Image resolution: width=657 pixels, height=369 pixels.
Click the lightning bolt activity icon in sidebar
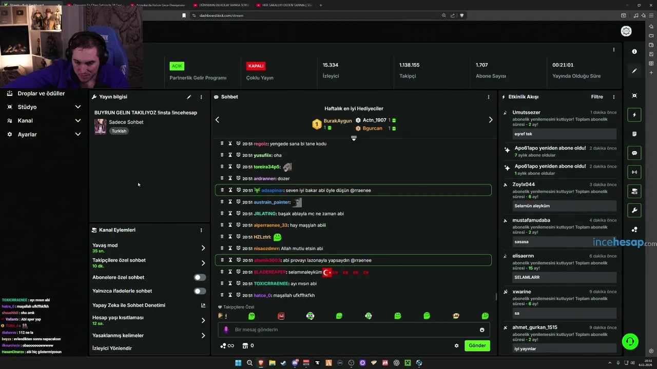pyautogui.click(x=634, y=115)
